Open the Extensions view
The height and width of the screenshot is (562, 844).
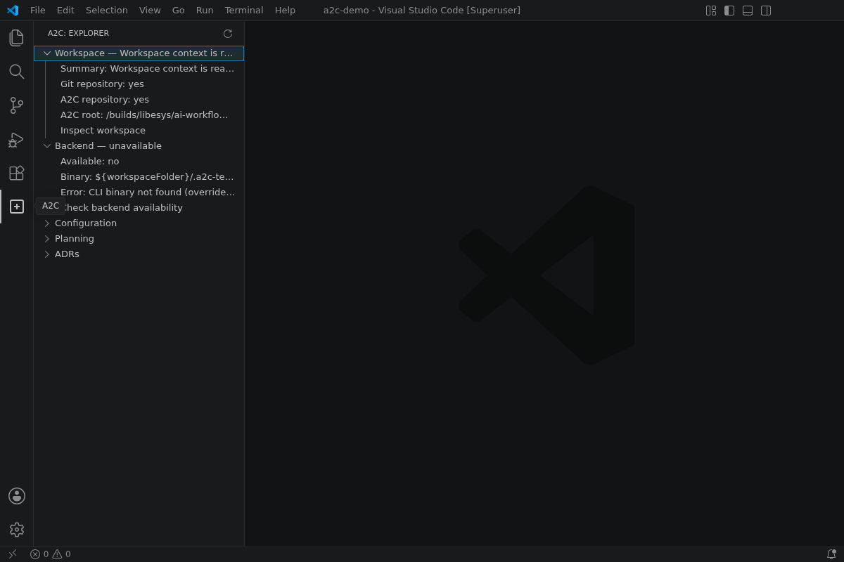point(17,173)
